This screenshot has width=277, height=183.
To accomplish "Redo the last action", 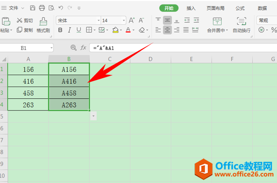I will [x=70, y=8].
